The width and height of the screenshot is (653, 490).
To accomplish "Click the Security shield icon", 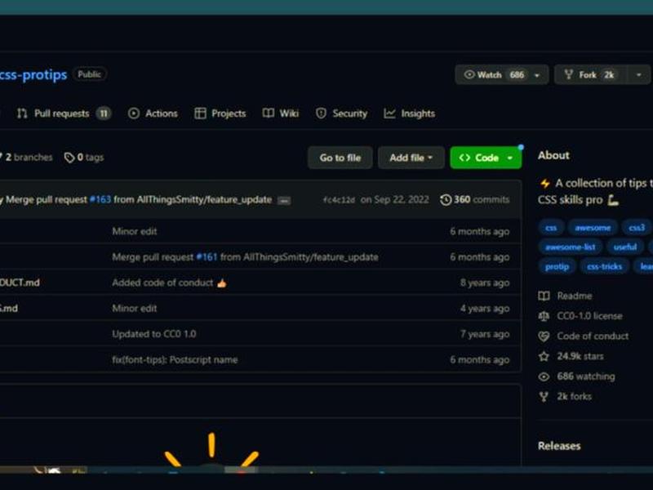I will point(321,114).
